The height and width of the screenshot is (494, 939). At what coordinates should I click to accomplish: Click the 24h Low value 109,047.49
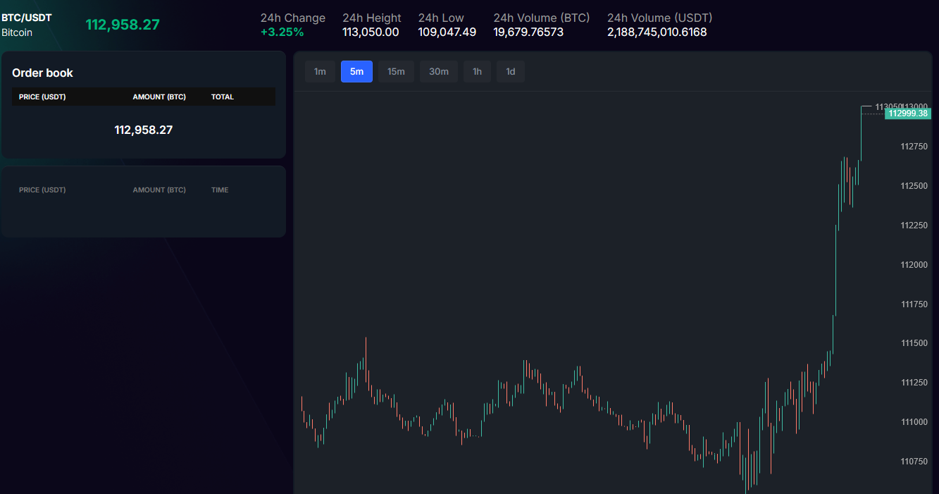click(447, 32)
